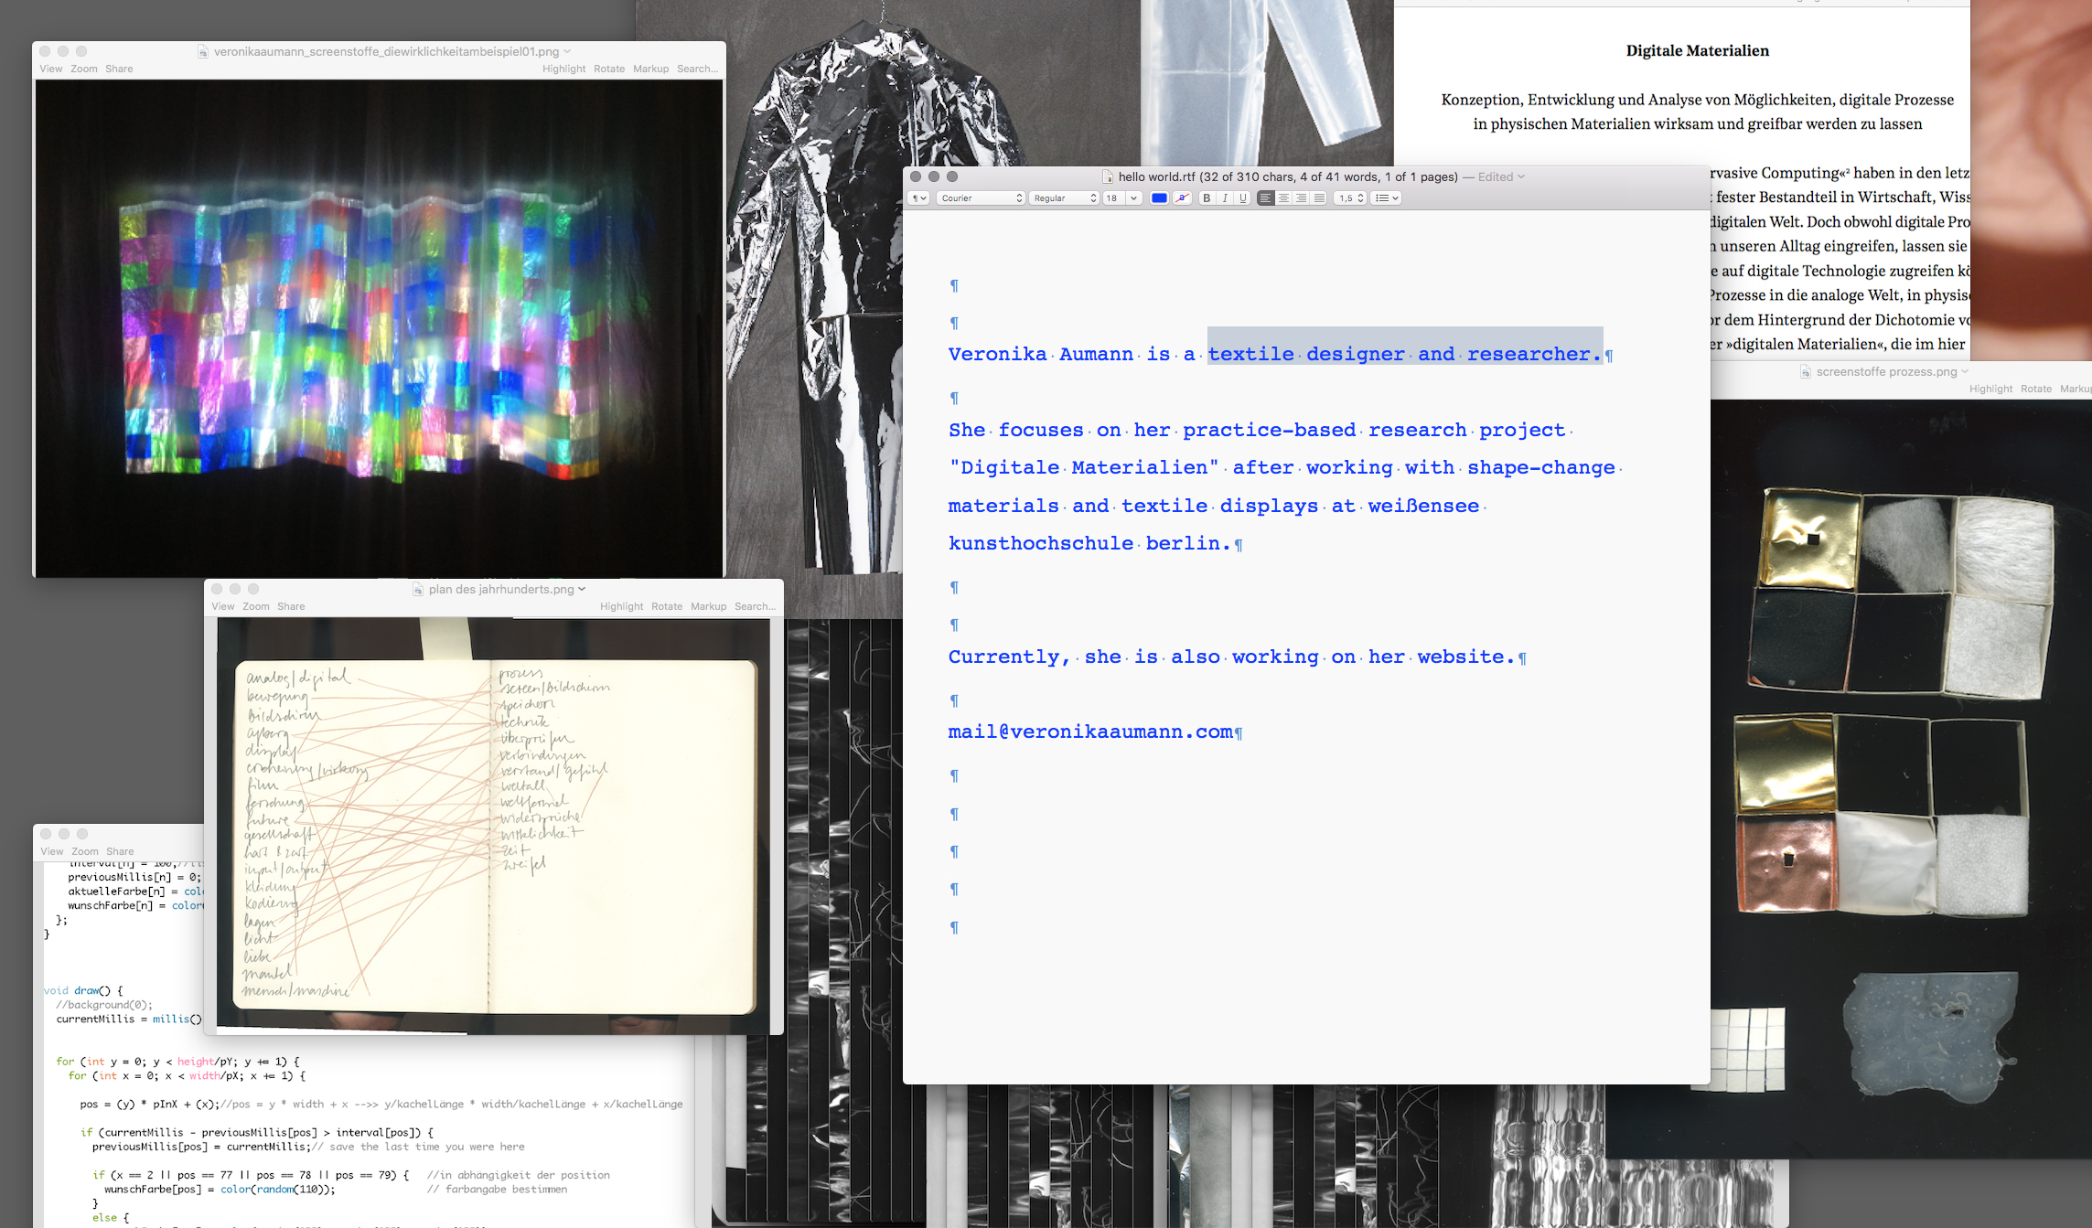Open the Courier font family dropdown
This screenshot has width=2092, height=1228.
980,198
